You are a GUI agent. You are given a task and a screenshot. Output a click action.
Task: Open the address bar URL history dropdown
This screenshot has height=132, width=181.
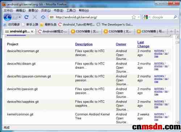tap(139, 17)
